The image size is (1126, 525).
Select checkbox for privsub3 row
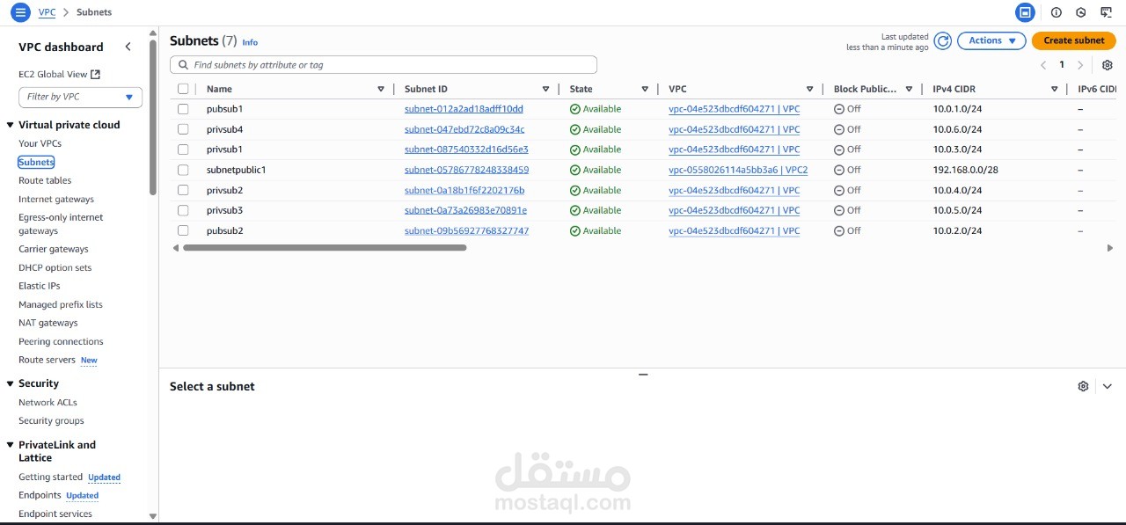click(x=183, y=210)
